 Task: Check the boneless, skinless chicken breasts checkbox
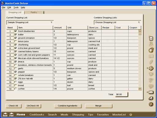[16, 65]
